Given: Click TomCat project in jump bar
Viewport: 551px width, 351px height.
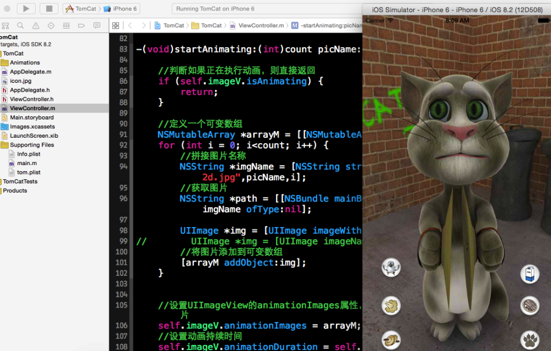Looking at the screenshot, I should click(170, 25).
